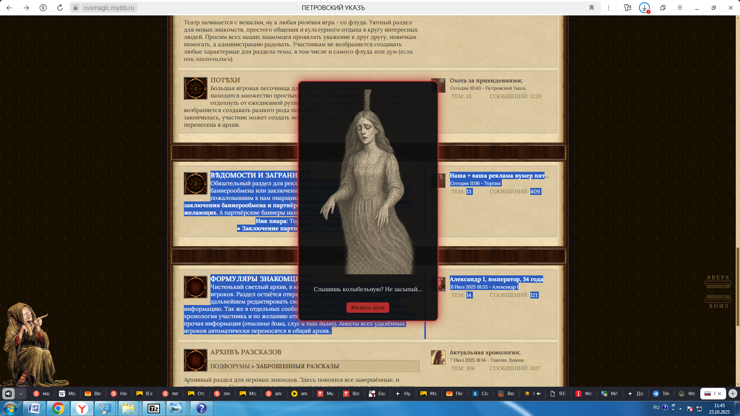The width and height of the screenshot is (740, 416).
Task: Click the browser back arrow
Action: click(x=9, y=8)
